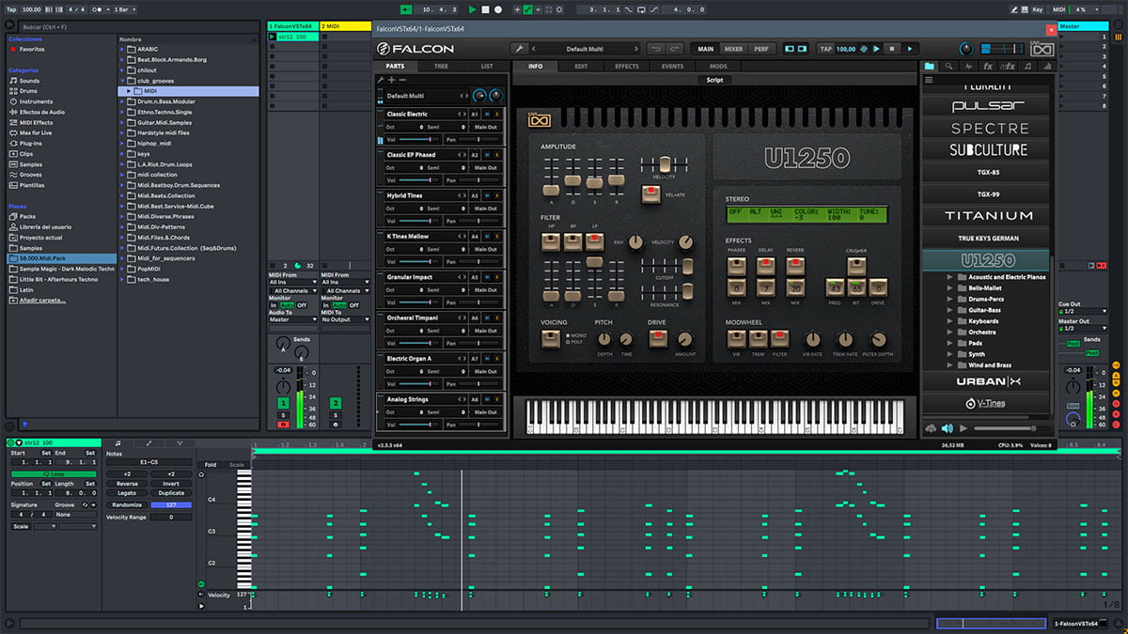Open Falcon browser's folder tab icon
Viewport: 1128px width, 634px height.
(x=930, y=67)
